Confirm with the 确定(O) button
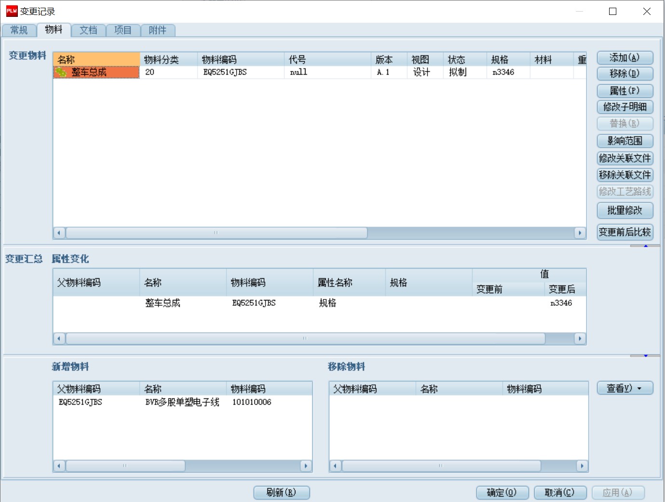The image size is (665, 502). (x=502, y=492)
